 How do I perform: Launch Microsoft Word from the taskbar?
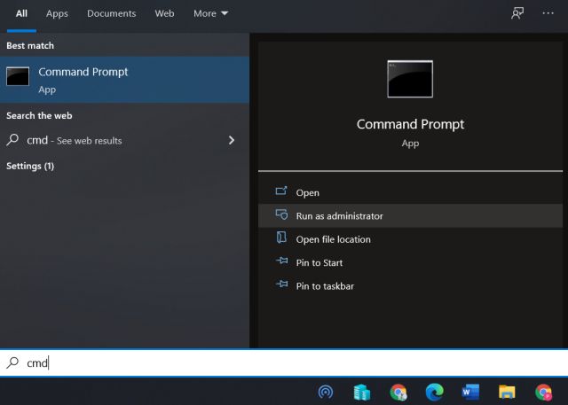pyautogui.click(x=470, y=392)
